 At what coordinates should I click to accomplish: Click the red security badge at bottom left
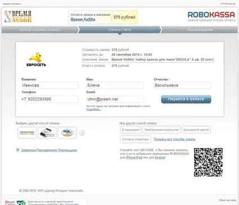[10, 203]
